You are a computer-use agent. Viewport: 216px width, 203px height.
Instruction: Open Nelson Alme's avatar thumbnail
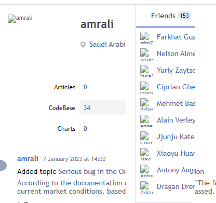(146, 55)
